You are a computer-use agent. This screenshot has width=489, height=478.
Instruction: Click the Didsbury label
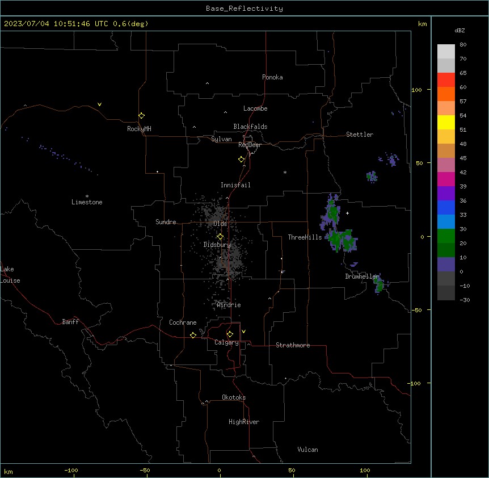click(217, 245)
